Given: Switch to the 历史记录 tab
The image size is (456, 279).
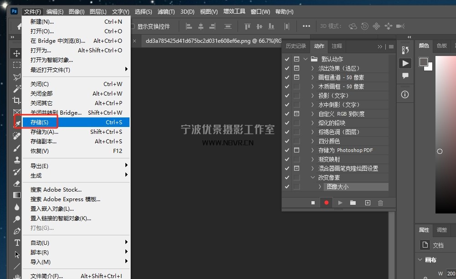Looking at the screenshot, I should coord(296,46).
